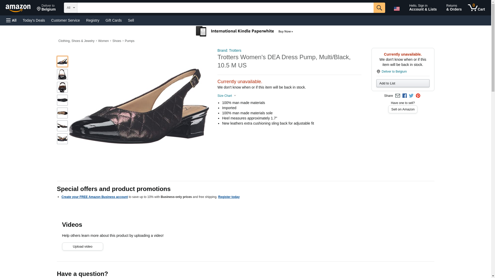Viewport: 495px width, 278px height.
Task: Open Hello, Sign in Account & Lists menu
Action: pyautogui.click(x=423, y=8)
